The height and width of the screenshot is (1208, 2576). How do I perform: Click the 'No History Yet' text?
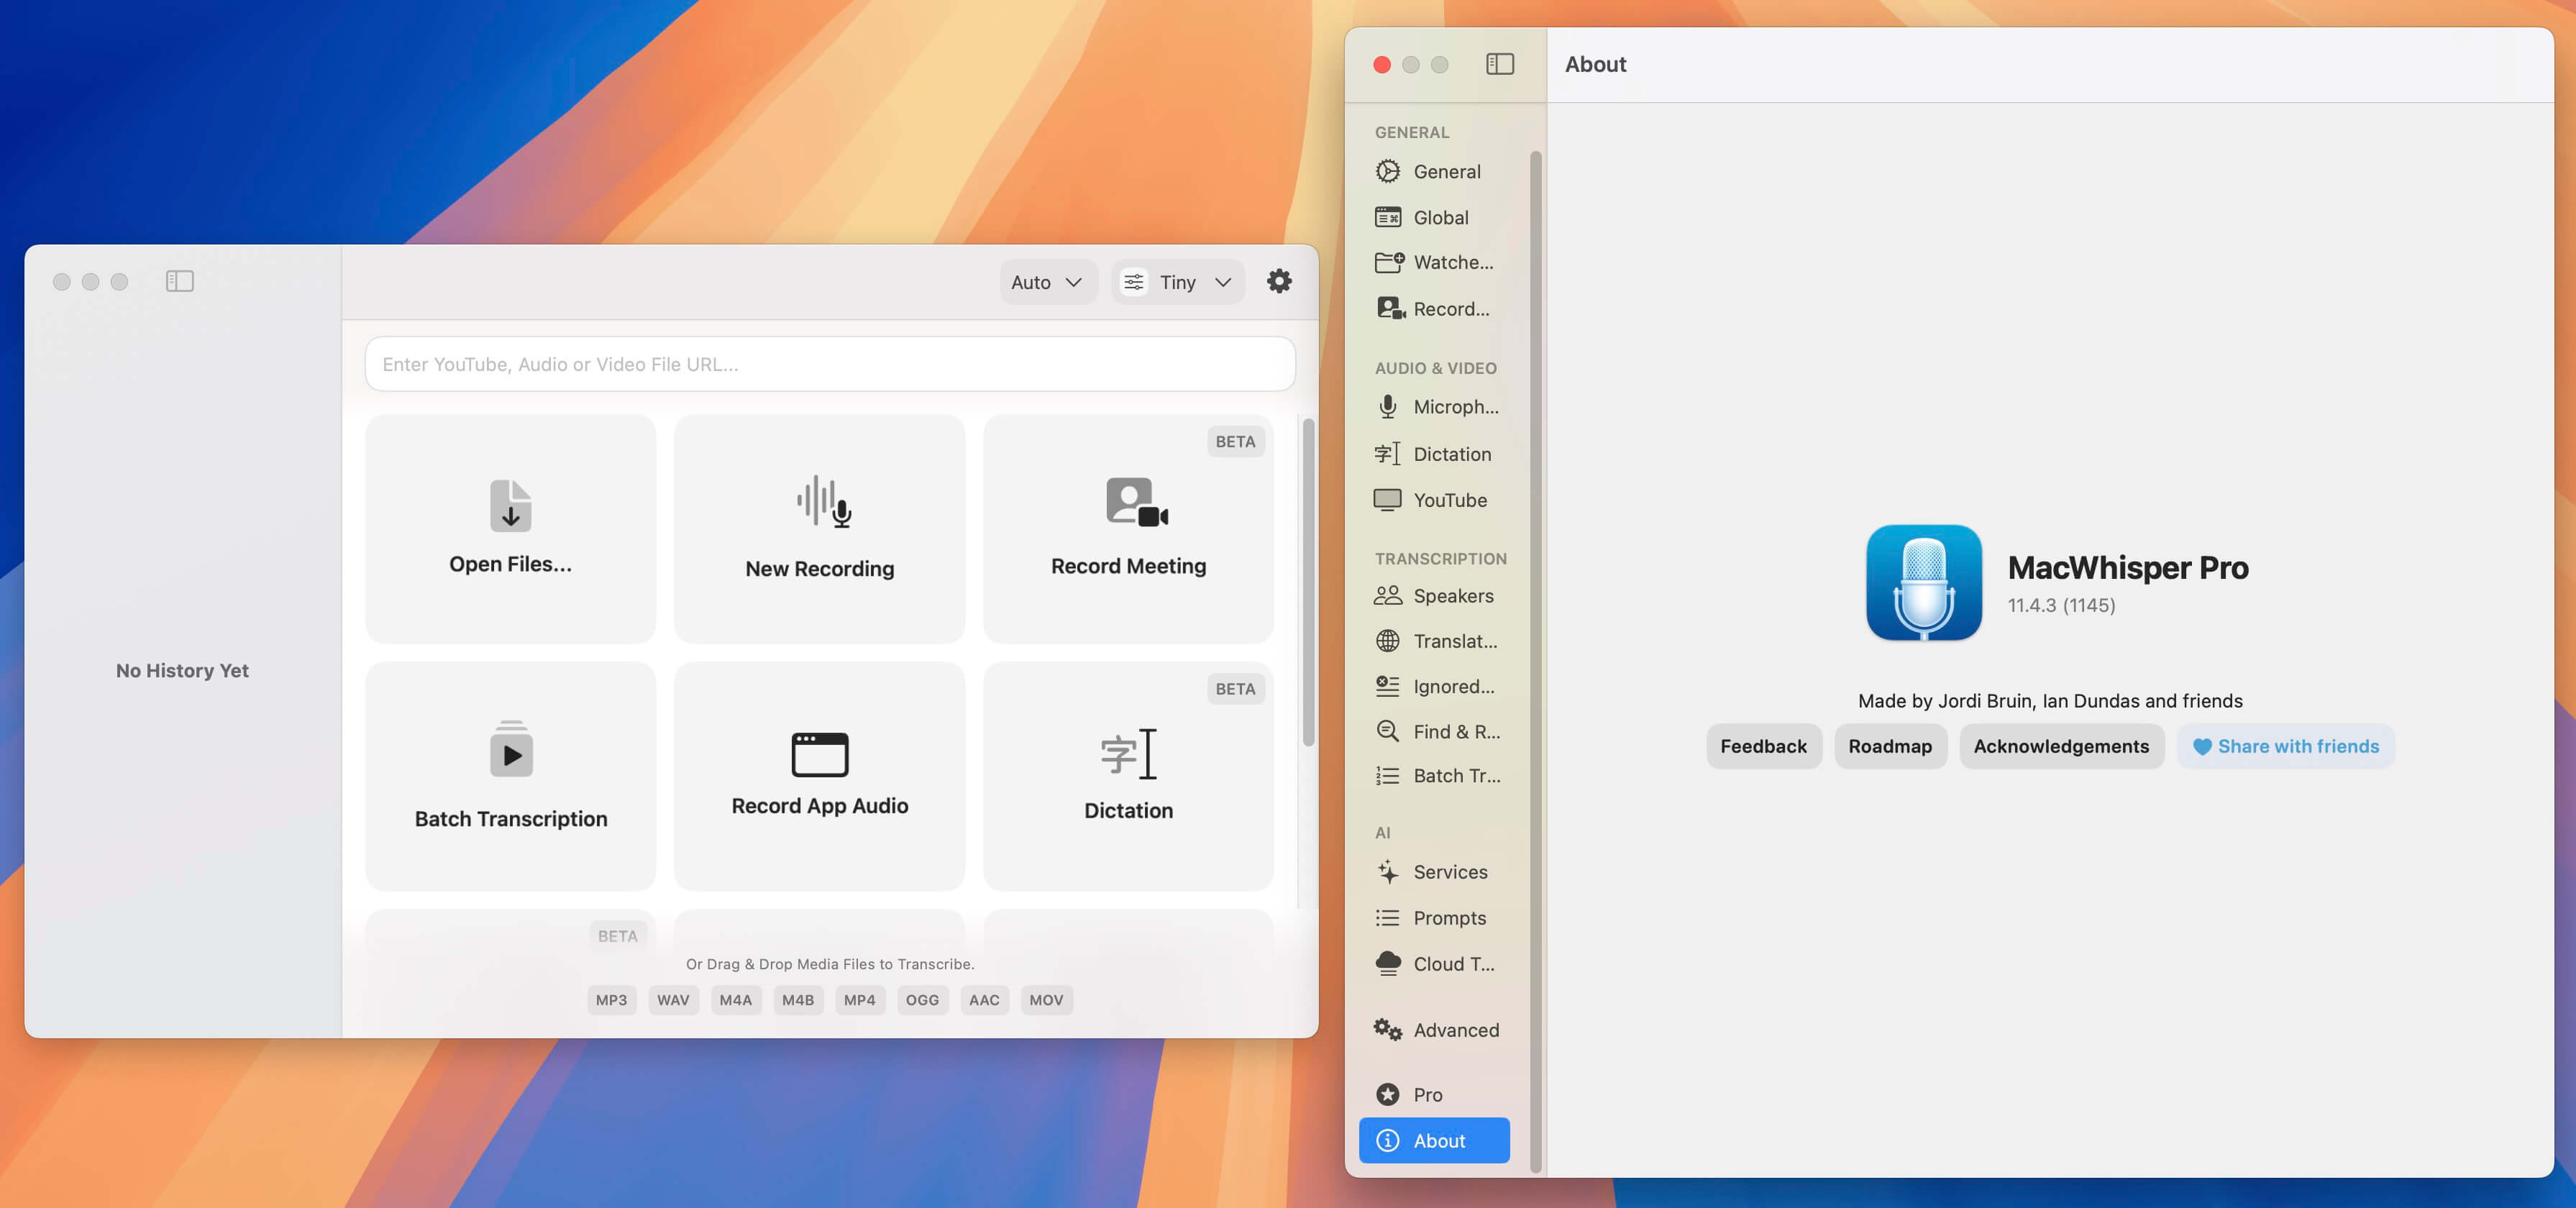(x=182, y=671)
